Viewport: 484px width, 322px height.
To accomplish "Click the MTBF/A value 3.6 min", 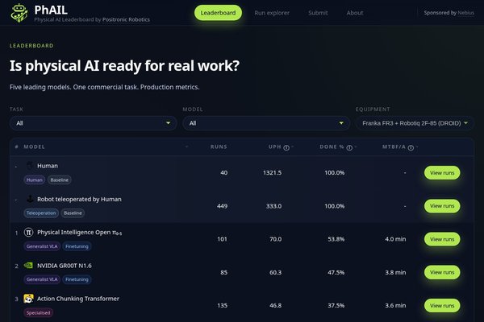I will 395,306.
